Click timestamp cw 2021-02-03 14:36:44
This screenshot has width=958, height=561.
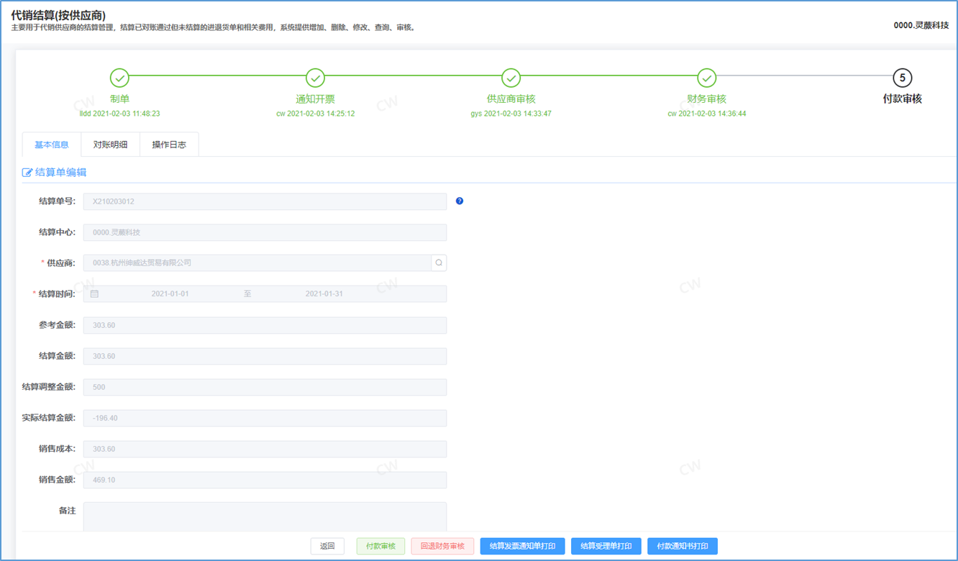[707, 114]
